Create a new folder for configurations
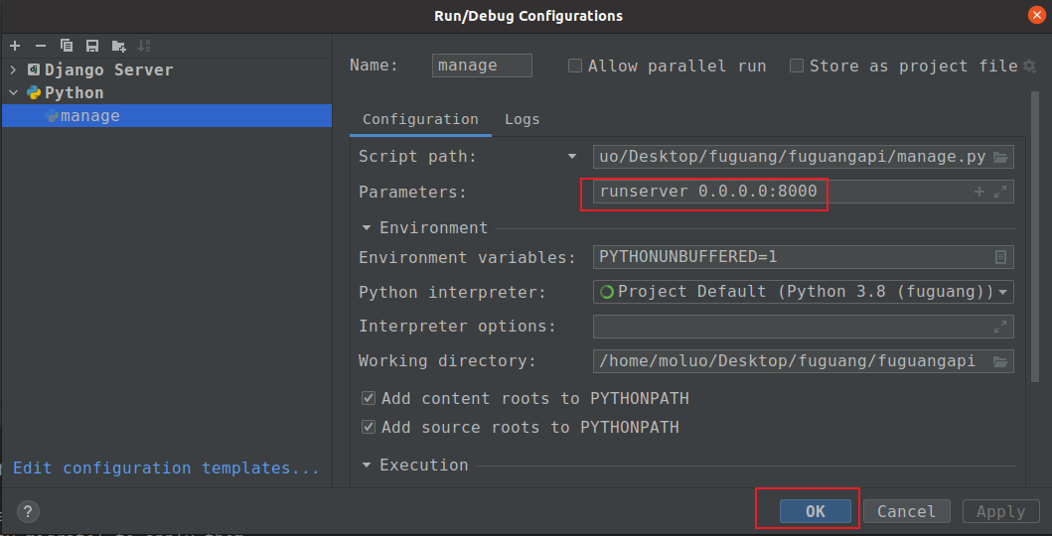The height and width of the screenshot is (536, 1052). 119,46
